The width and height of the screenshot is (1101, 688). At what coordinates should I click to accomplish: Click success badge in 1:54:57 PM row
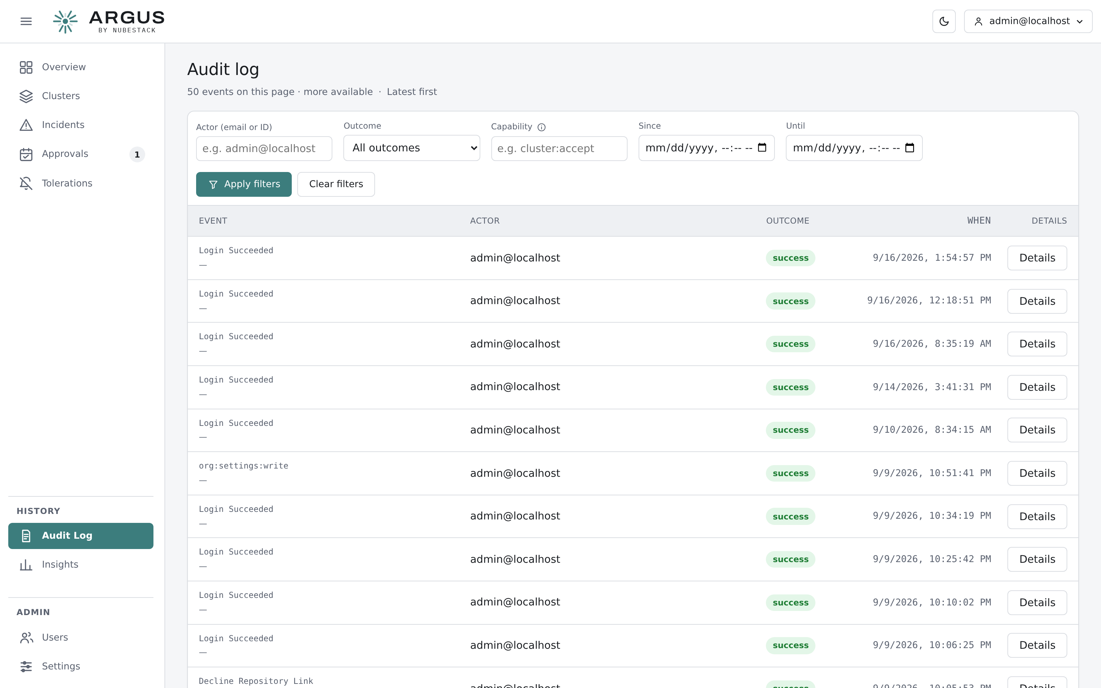click(790, 258)
